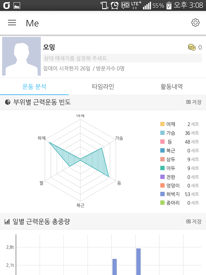Tap the gallery picture icon in status bar
Viewport: 206px width, 275px height.
point(17,5)
